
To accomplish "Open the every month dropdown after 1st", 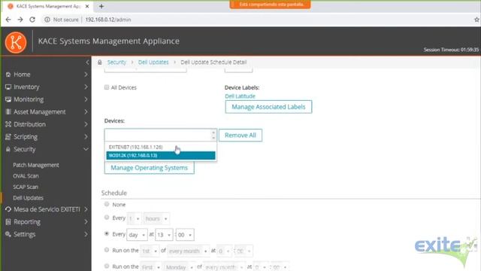I will coord(188,251).
